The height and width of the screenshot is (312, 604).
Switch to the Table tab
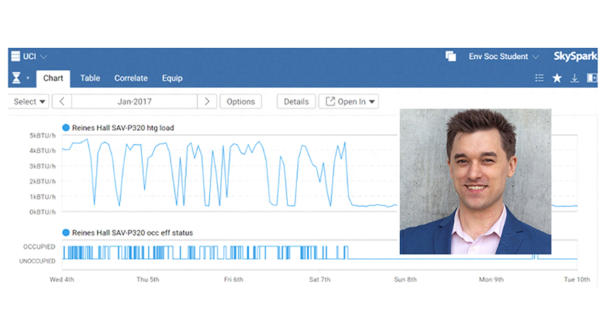(x=90, y=78)
